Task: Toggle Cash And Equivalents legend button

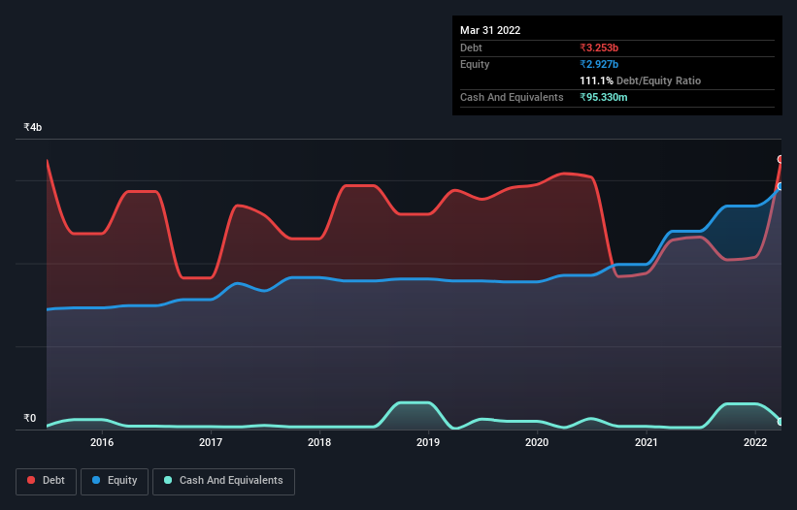Action: coord(223,481)
